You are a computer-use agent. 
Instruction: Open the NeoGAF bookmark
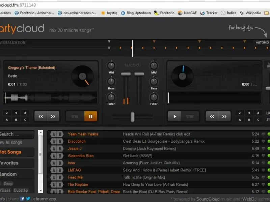[187, 13]
